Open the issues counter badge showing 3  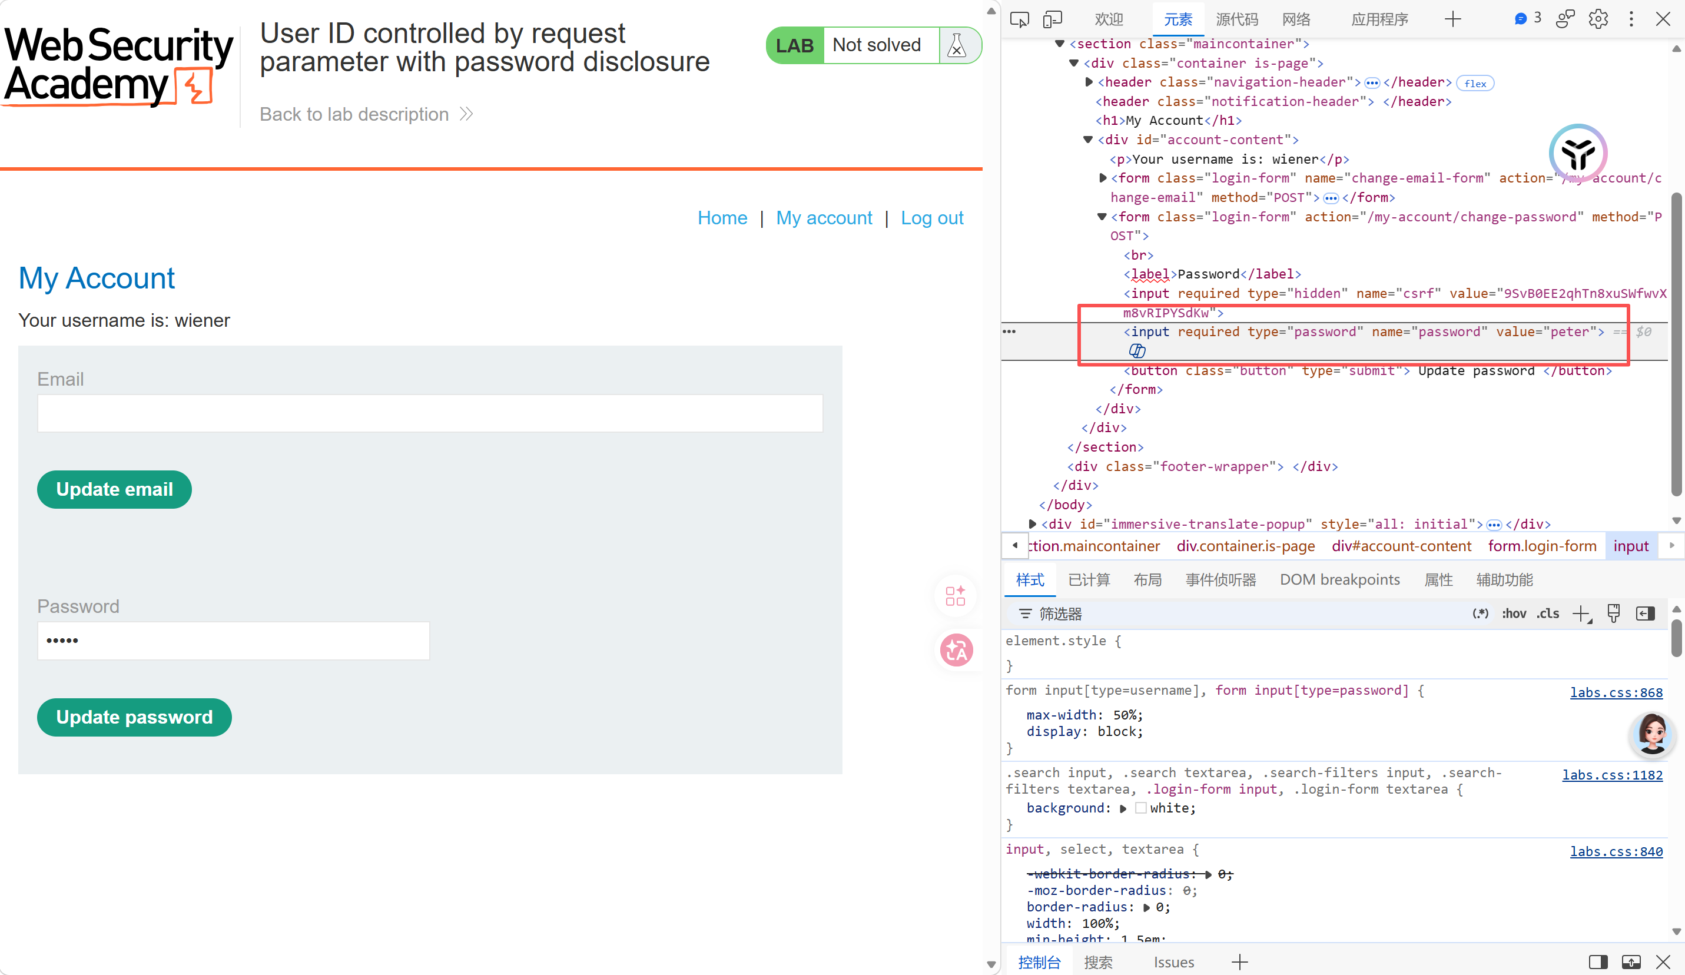(x=1528, y=18)
